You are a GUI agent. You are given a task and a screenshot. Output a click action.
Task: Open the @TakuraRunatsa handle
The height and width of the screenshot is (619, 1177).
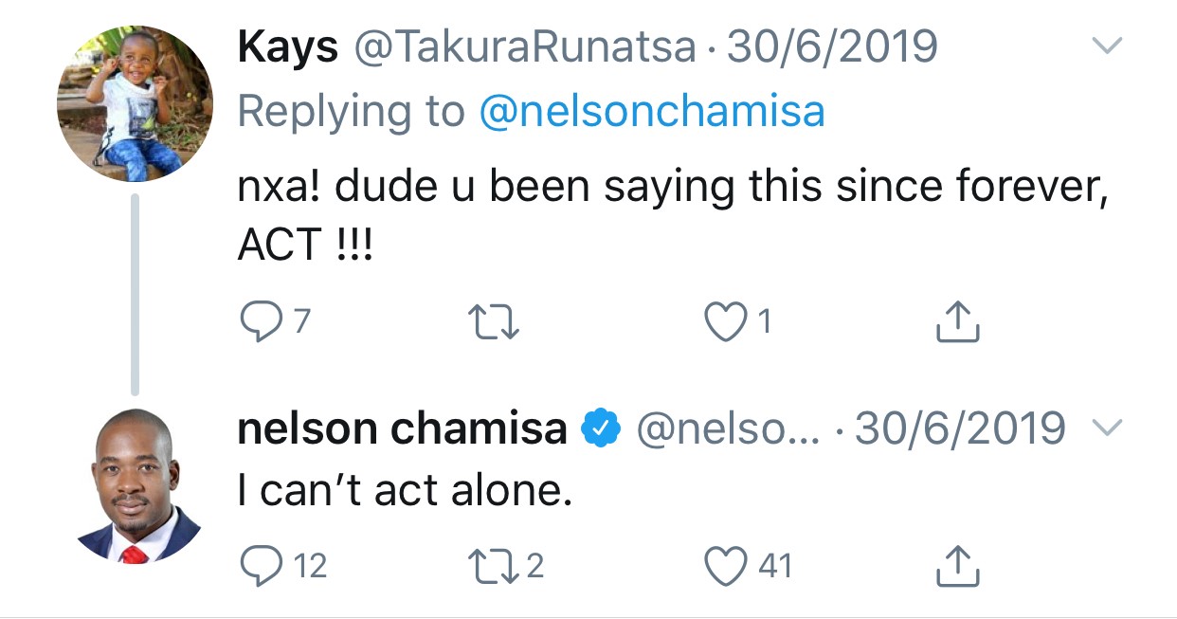click(525, 46)
